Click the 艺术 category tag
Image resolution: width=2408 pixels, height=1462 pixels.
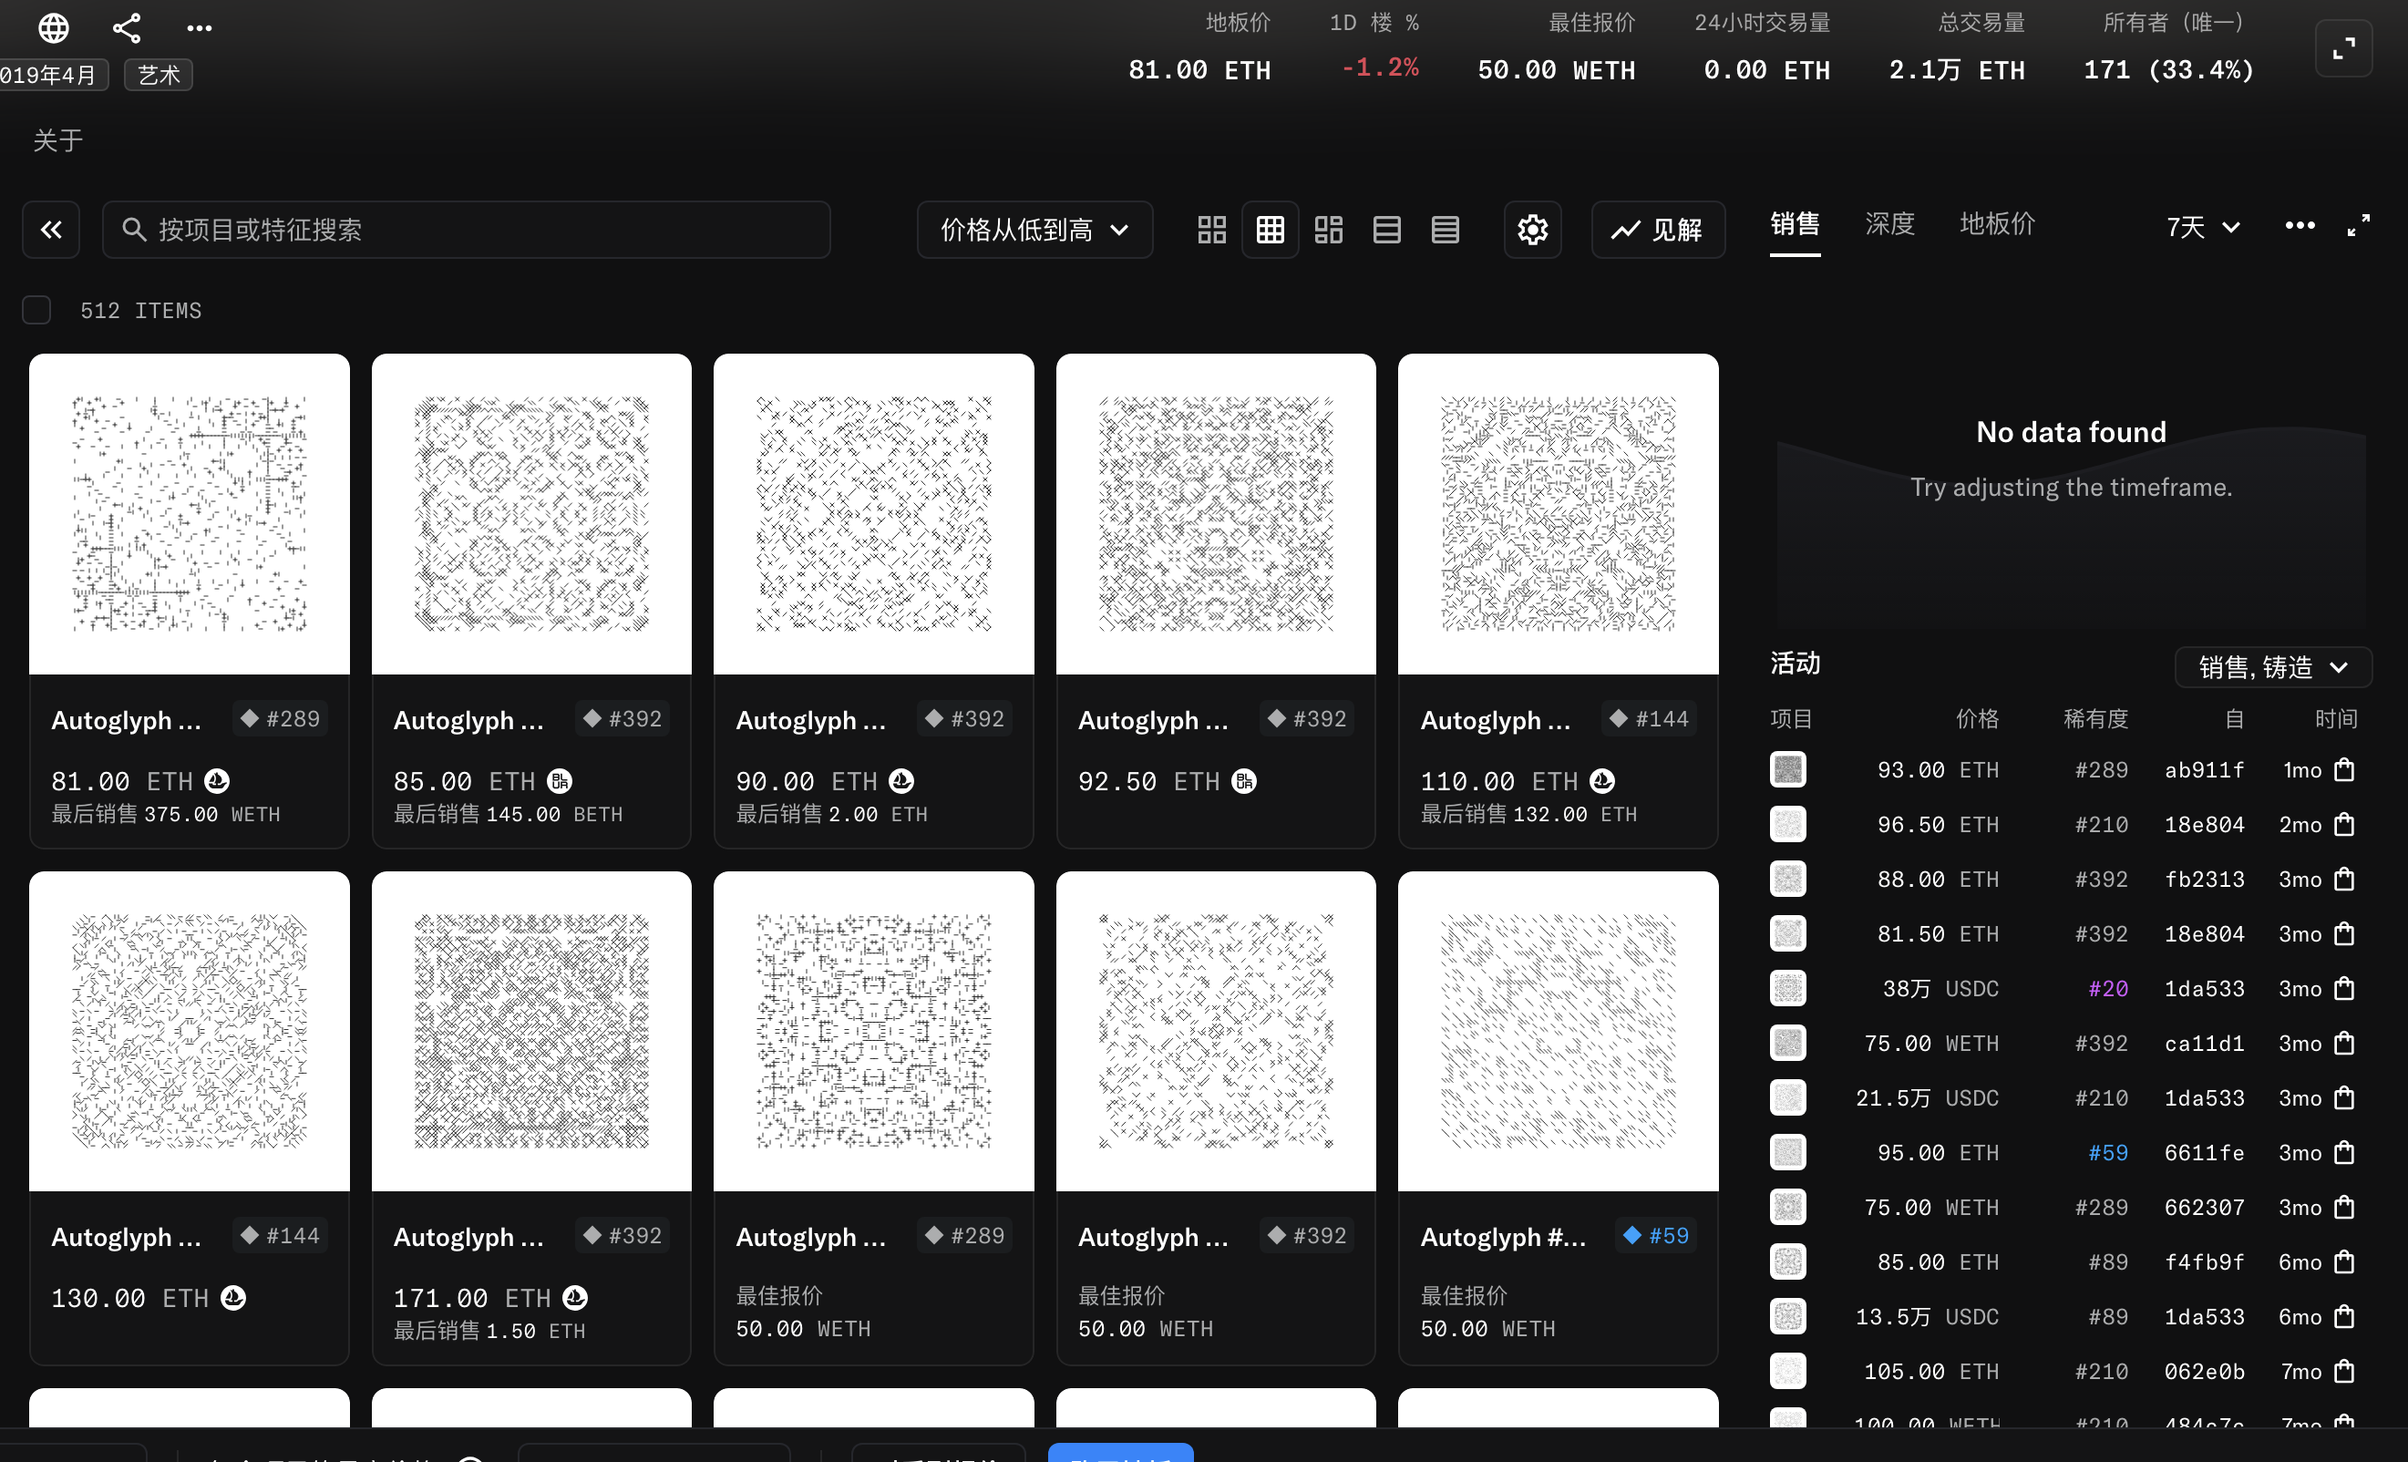point(159,74)
